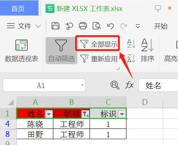Click the formula bar showing 姓名
This screenshot has height=145, width=178.
coord(158,85)
